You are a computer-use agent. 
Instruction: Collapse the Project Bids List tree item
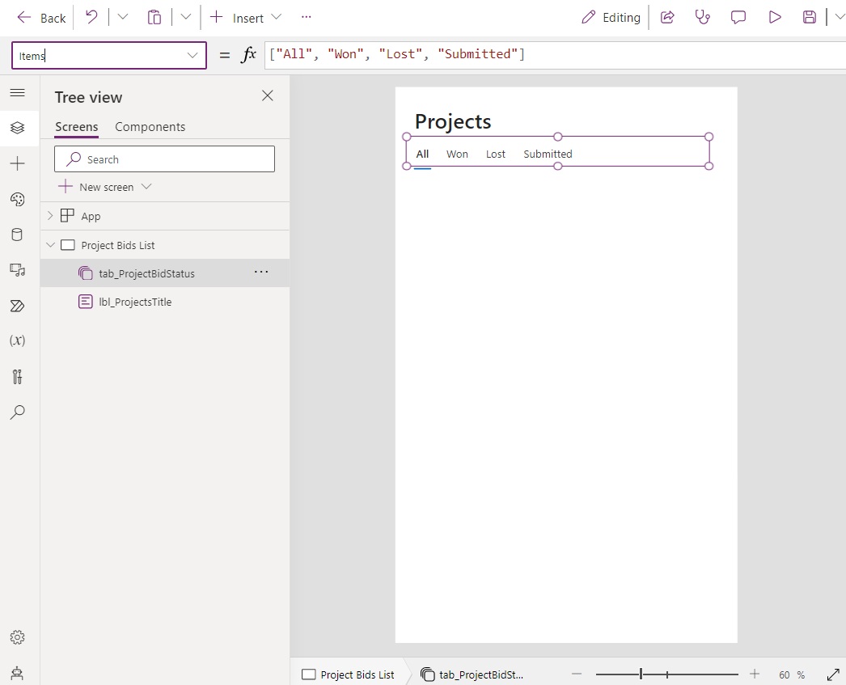(x=51, y=245)
